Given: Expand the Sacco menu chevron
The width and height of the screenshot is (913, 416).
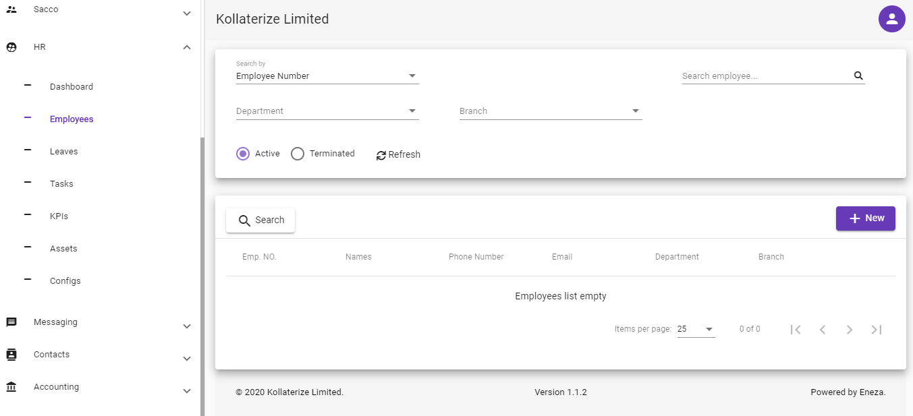Looking at the screenshot, I should click(x=187, y=13).
